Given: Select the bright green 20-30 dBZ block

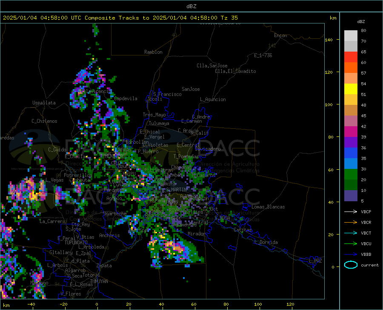Looking at the screenshot, I should pos(351,174).
